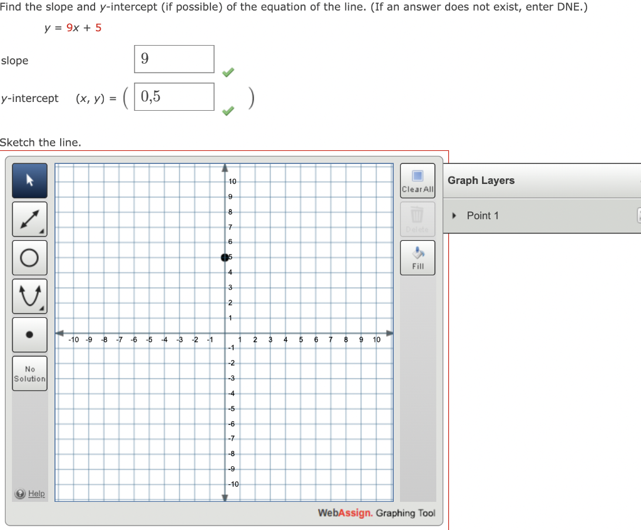
Task: Toggle the No Solution option
Action: click(x=29, y=374)
